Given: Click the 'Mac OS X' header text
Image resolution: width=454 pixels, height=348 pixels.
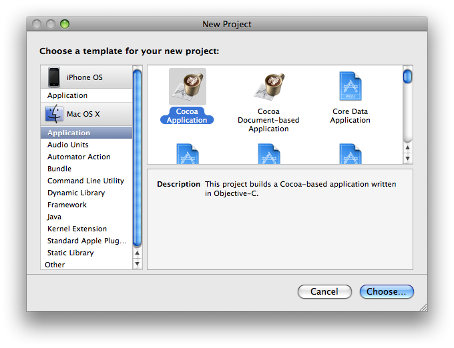Looking at the screenshot, I should click(83, 114).
